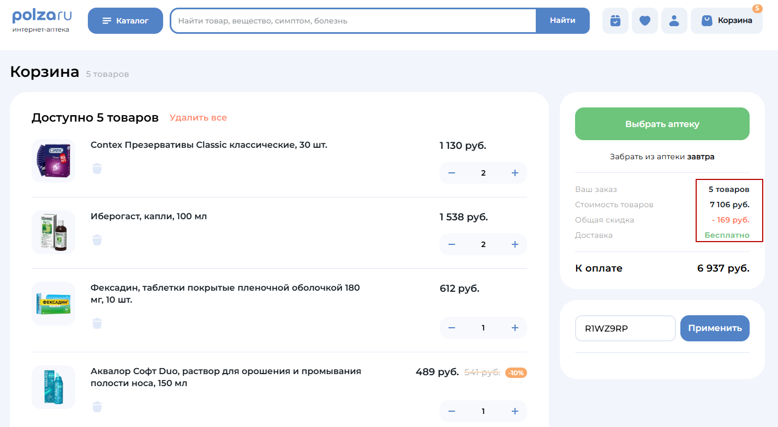The height and width of the screenshot is (427, 778).
Task: Select the 1 538 руб. Иберогаст price
Action: 464,217
